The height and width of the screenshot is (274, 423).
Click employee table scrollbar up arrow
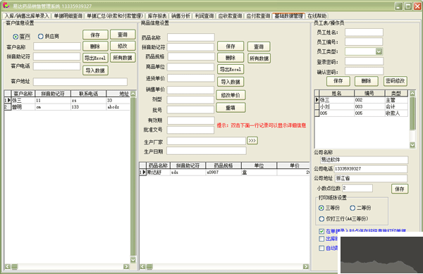coord(412,94)
